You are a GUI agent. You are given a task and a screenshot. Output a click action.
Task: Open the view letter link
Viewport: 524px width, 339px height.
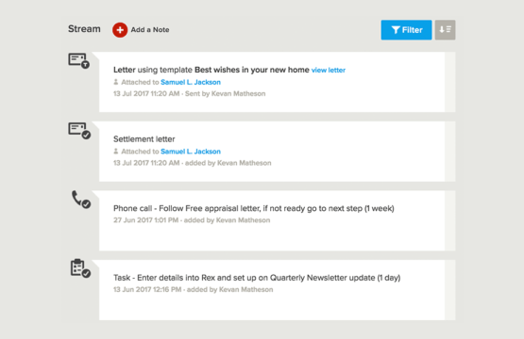(329, 70)
